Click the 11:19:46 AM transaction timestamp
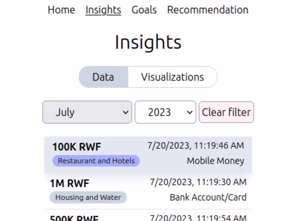 (196, 145)
